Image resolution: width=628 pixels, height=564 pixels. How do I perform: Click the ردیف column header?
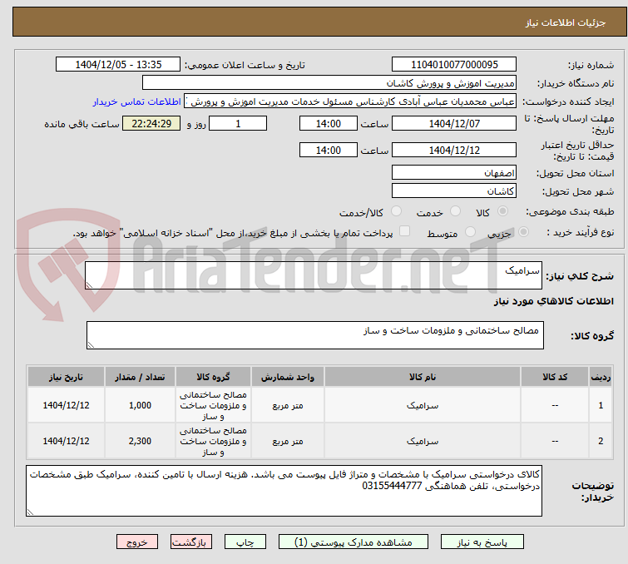tap(601, 377)
